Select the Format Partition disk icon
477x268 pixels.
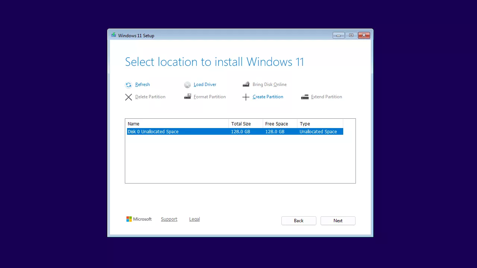pos(187,96)
